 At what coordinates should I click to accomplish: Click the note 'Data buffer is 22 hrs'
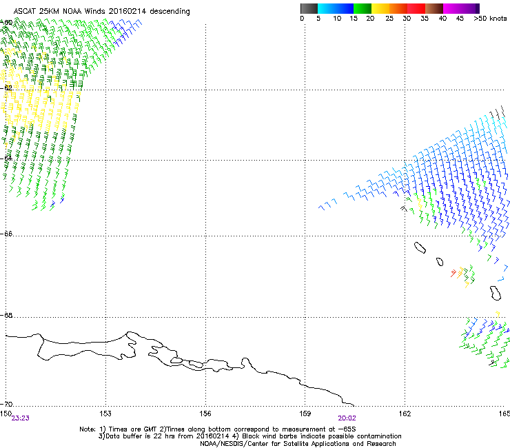tap(141, 436)
